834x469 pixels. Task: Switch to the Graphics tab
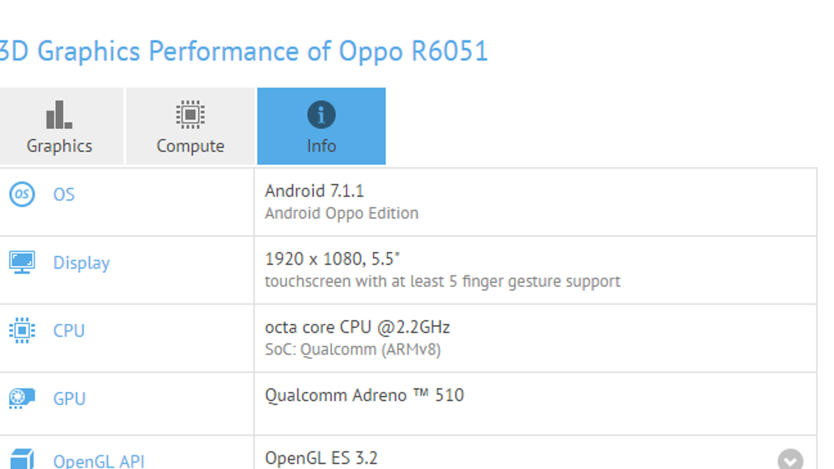[x=59, y=146]
